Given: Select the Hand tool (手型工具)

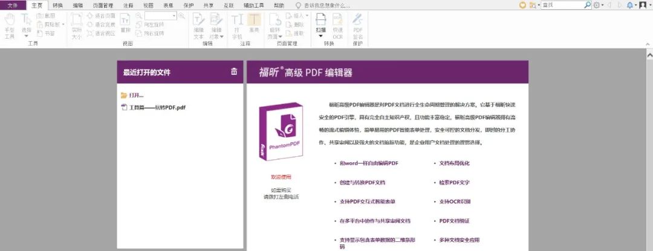Looking at the screenshot, I should pyautogui.click(x=10, y=26).
